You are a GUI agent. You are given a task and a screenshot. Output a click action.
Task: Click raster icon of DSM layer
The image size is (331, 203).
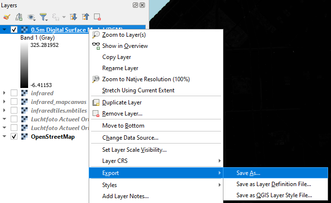tap(25, 29)
